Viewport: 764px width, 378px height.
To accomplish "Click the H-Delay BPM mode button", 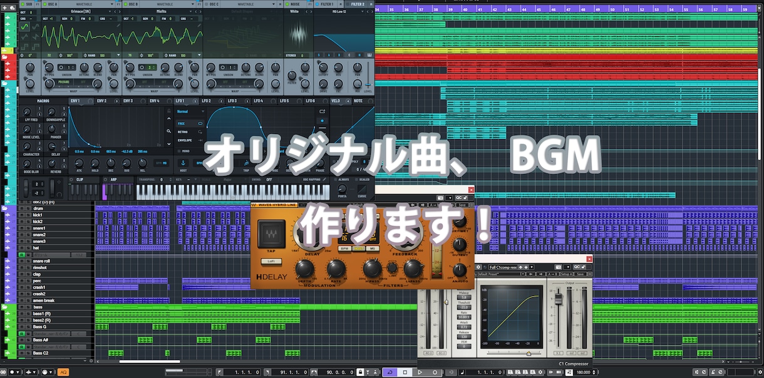I will [344, 248].
